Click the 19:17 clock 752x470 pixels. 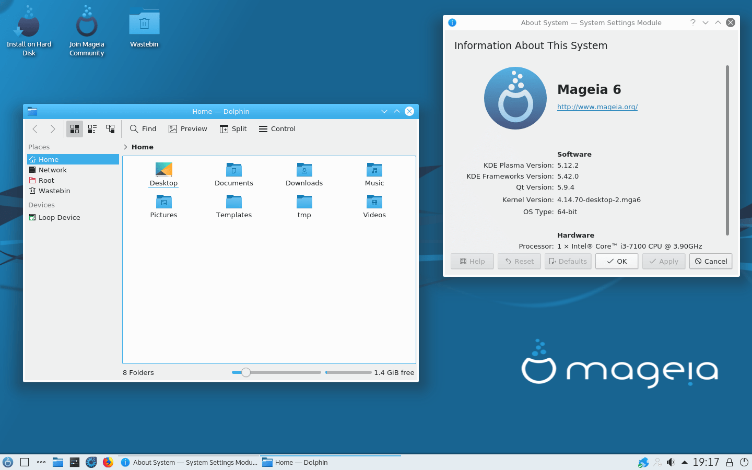[706, 462]
